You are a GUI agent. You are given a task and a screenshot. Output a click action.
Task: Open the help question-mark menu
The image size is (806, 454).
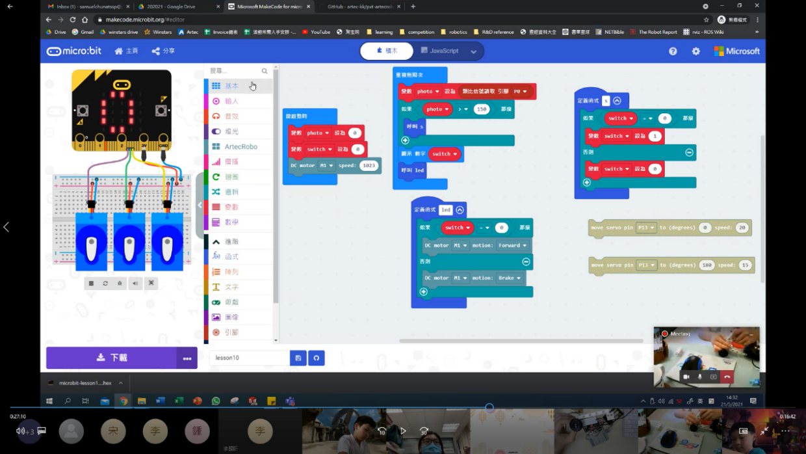click(673, 51)
